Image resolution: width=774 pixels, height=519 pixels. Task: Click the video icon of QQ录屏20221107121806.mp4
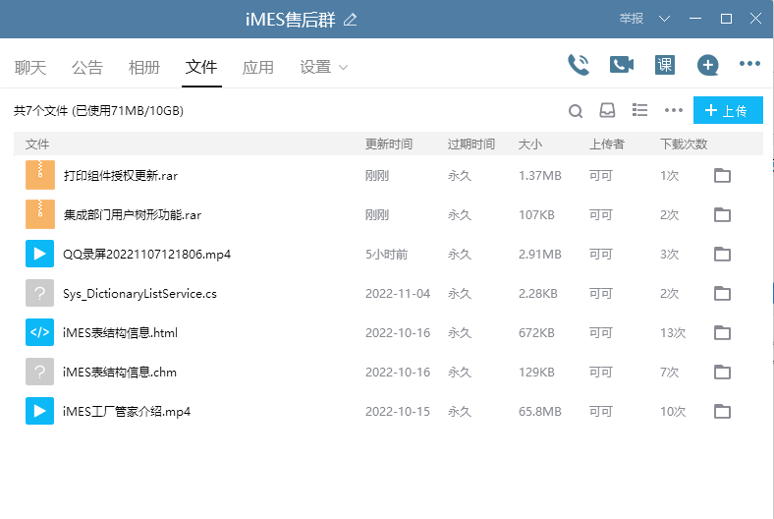(40, 254)
